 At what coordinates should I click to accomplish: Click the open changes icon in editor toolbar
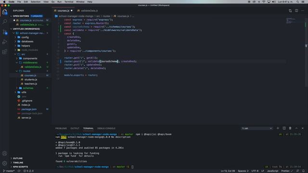[290, 11]
